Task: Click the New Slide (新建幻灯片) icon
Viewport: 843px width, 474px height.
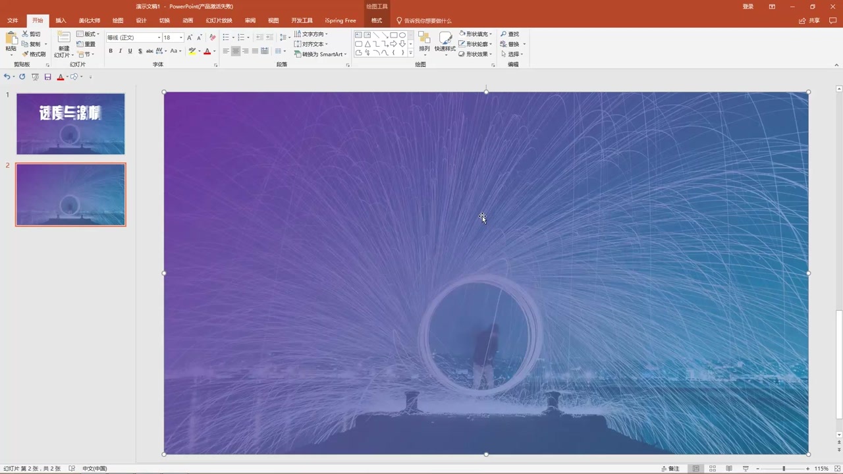Action: click(x=64, y=38)
